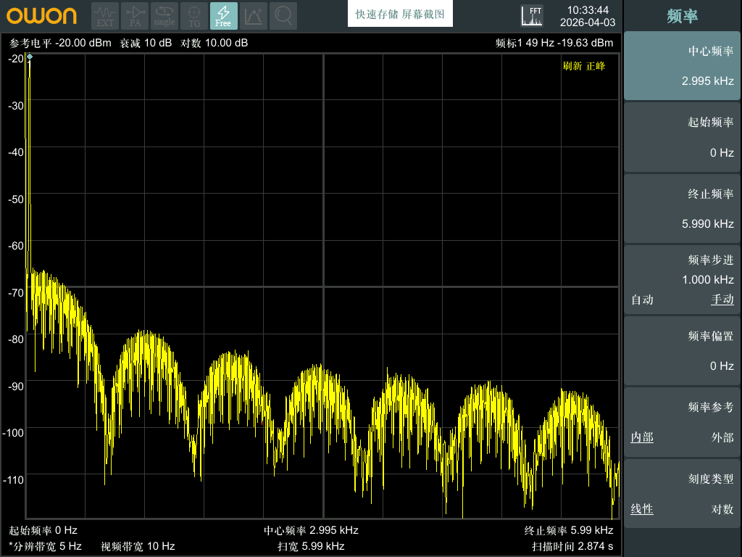
Task: Toggle the EXT external trigger icon
Action: click(105, 16)
